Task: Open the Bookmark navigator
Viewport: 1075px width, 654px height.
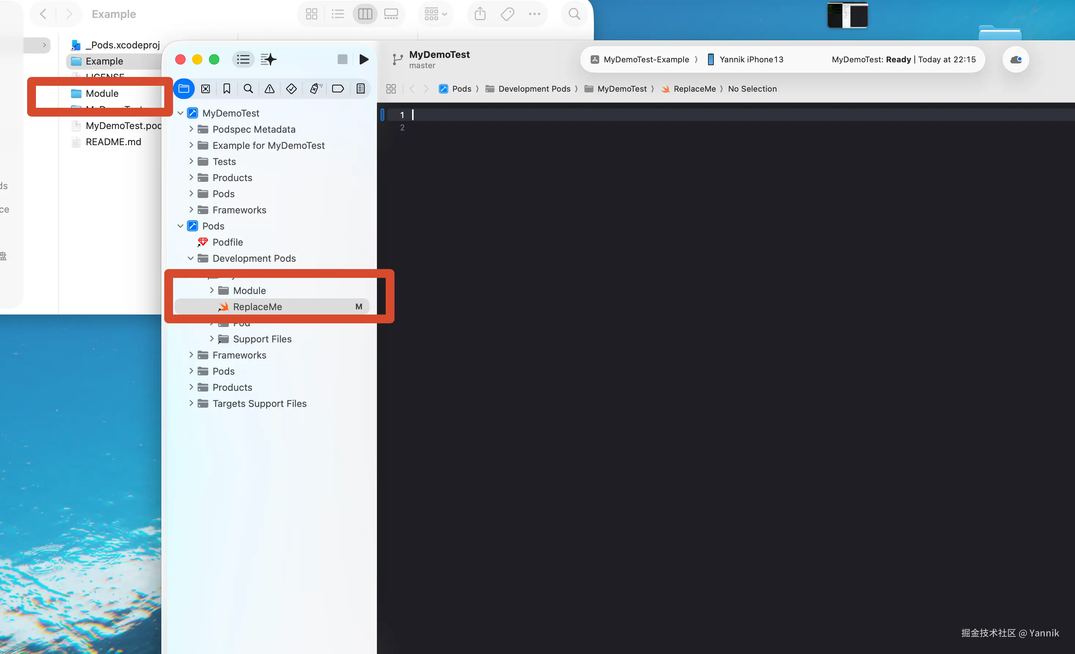Action: click(227, 89)
